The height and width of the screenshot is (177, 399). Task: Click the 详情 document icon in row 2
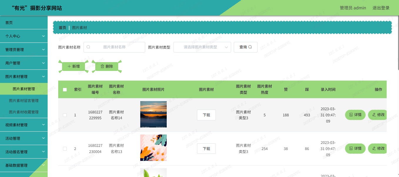tap(351, 149)
